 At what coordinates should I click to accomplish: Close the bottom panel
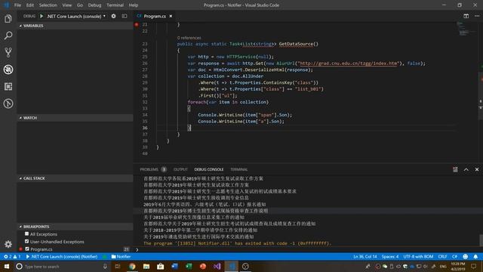click(x=477, y=169)
